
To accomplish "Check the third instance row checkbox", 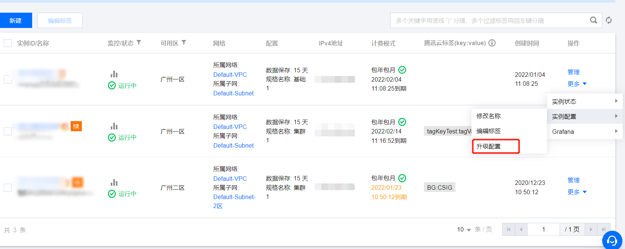I will point(8,187).
